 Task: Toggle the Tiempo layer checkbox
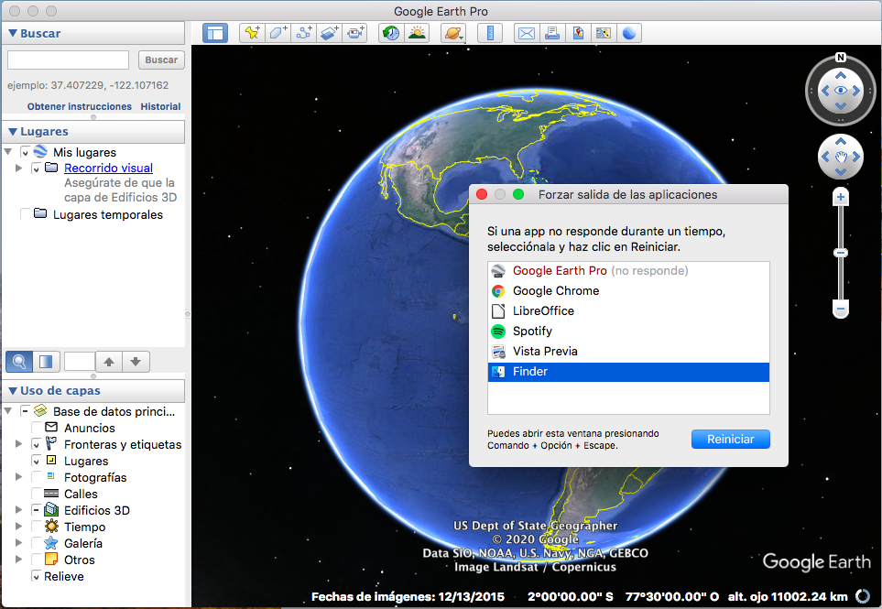[x=36, y=527]
